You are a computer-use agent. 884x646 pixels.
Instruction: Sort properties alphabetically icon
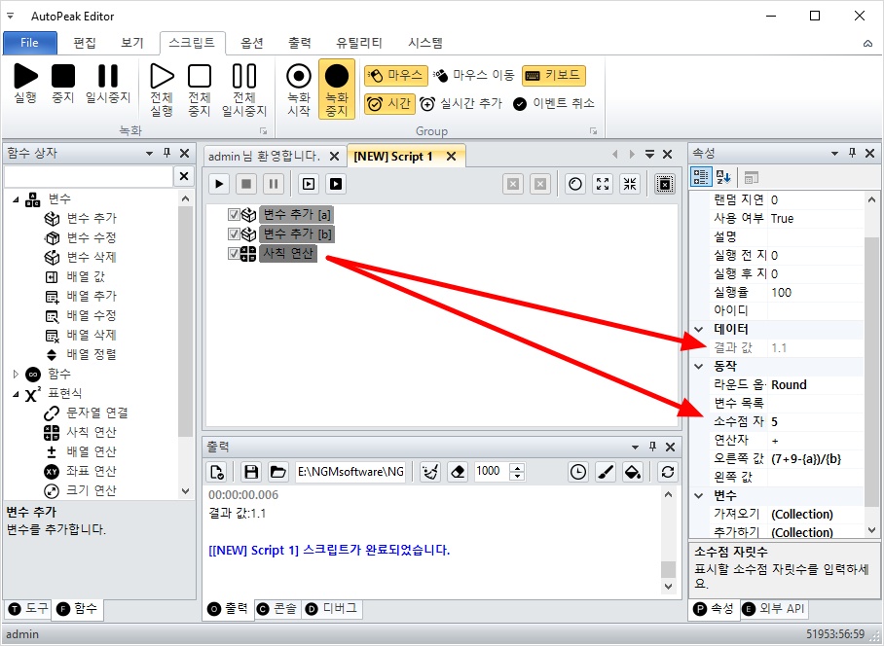[723, 177]
